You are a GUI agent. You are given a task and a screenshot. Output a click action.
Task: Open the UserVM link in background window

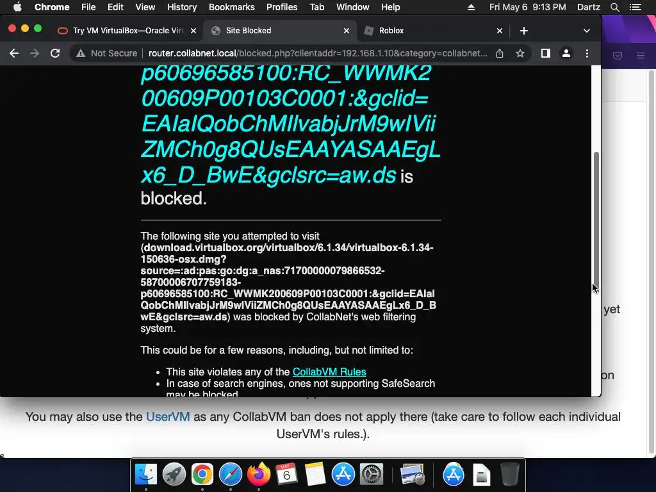click(x=168, y=416)
